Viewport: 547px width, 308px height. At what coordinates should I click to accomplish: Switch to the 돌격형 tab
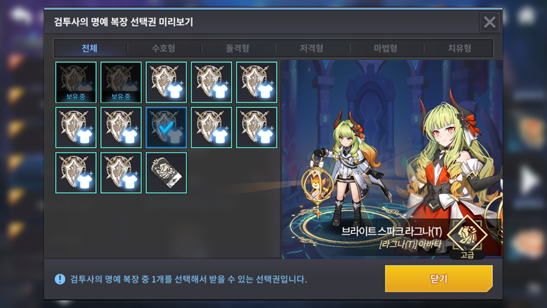(x=237, y=48)
